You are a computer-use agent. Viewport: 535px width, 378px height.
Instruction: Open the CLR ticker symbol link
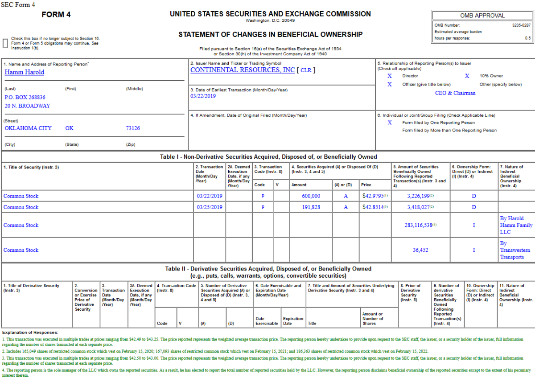click(x=306, y=70)
